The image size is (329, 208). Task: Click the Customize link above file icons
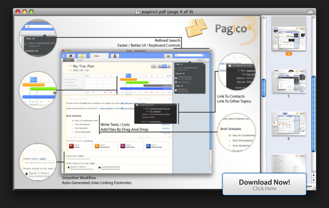click(88, 141)
